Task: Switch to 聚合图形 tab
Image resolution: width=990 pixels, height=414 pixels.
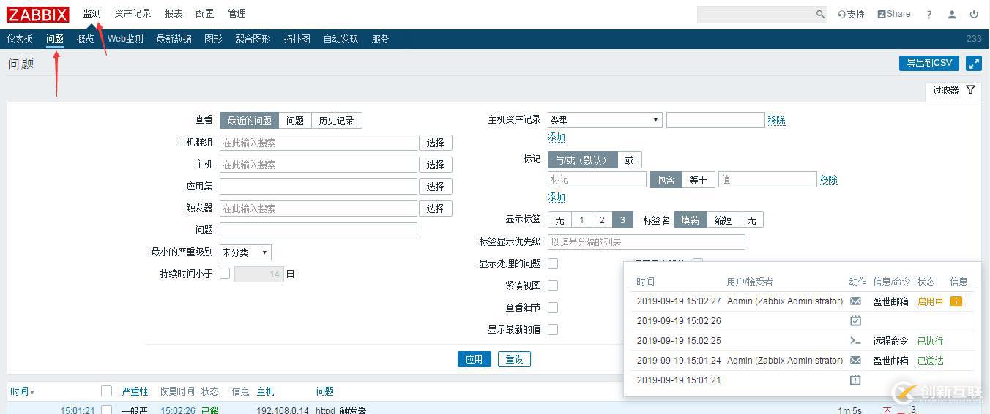Action: point(253,39)
